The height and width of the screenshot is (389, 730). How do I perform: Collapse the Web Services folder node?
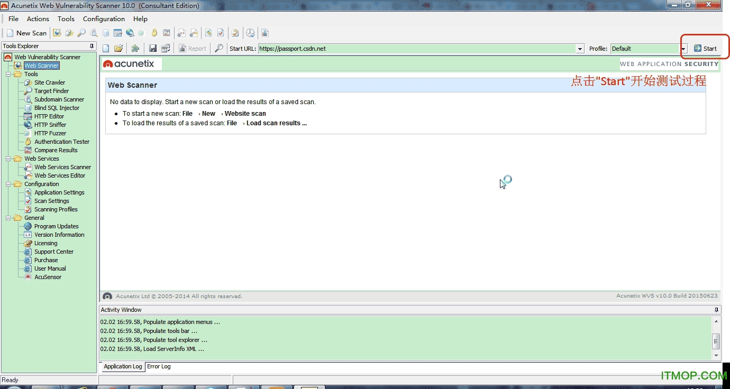[x=8, y=159]
